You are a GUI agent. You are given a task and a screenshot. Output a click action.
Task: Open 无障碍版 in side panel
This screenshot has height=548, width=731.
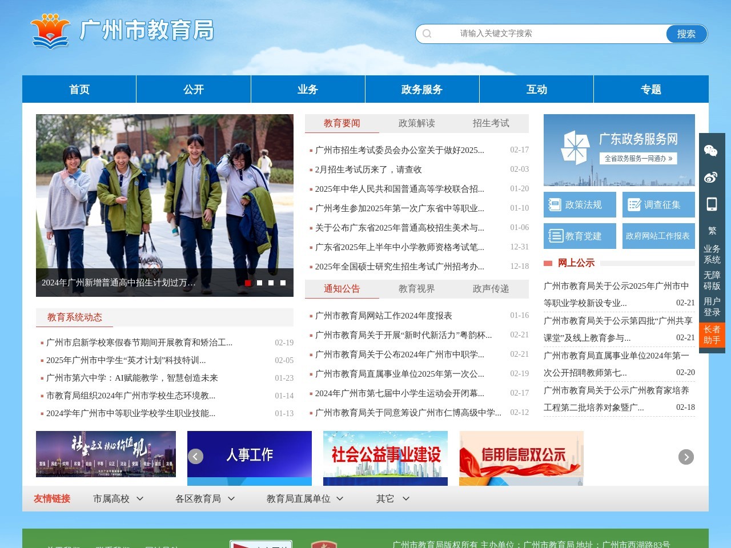[x=712, y=280]
